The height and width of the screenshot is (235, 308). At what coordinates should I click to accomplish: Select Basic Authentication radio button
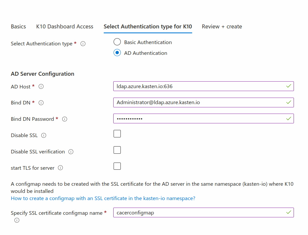(117, 42)
